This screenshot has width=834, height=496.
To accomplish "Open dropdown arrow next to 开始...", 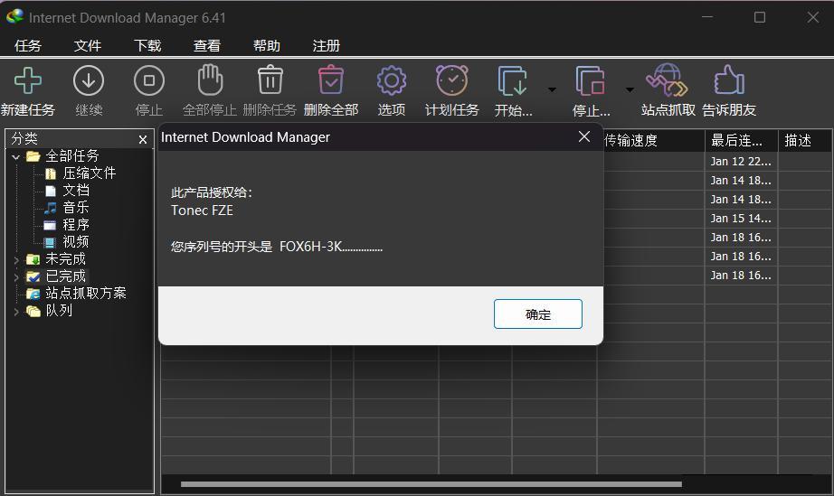I will pyautogui.click(x=552, y=89).
